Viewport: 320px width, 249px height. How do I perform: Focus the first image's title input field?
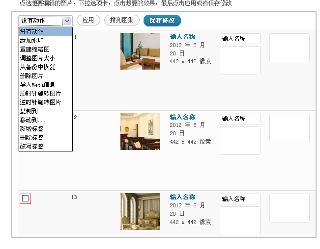tap(240, 39)
